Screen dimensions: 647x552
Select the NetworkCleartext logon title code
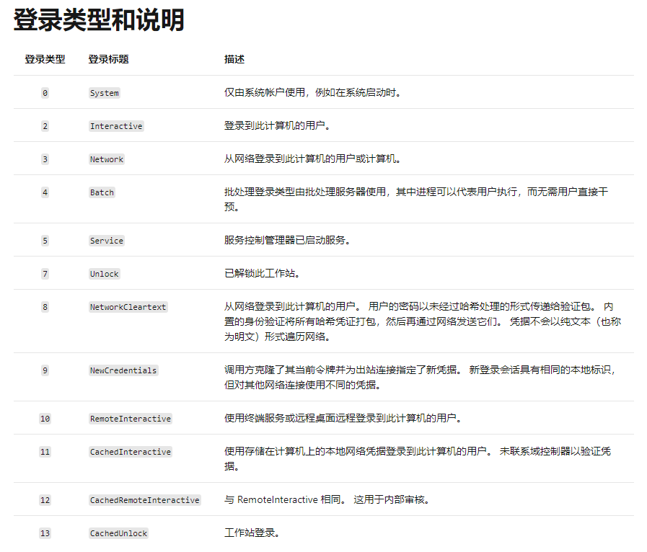[128, 307]
